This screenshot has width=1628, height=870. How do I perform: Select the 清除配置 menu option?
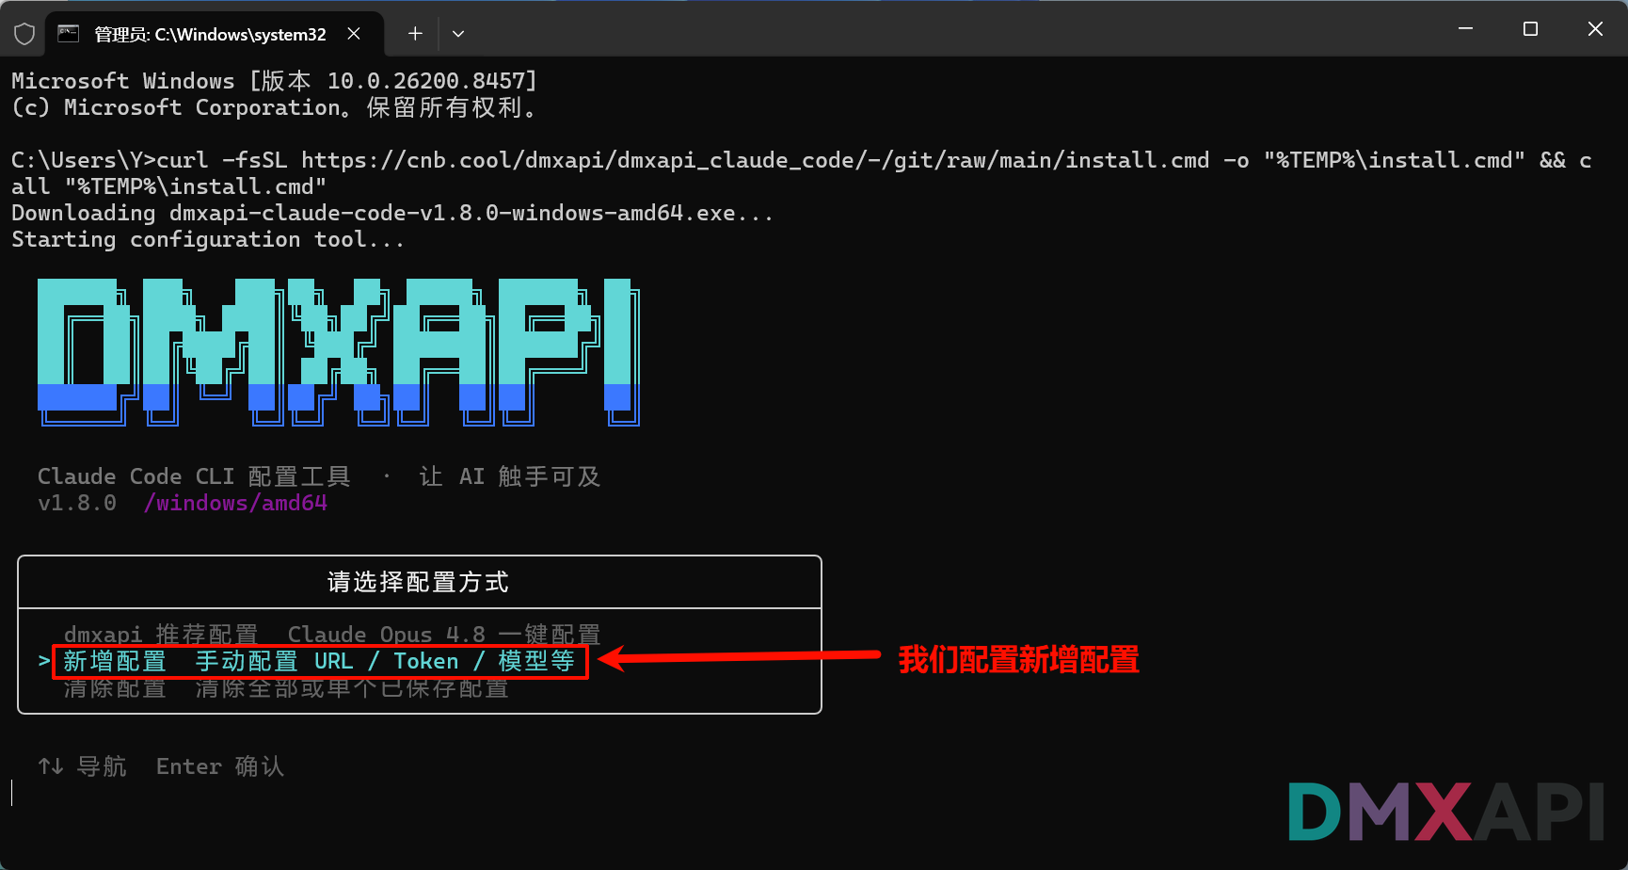coord(286,688)
